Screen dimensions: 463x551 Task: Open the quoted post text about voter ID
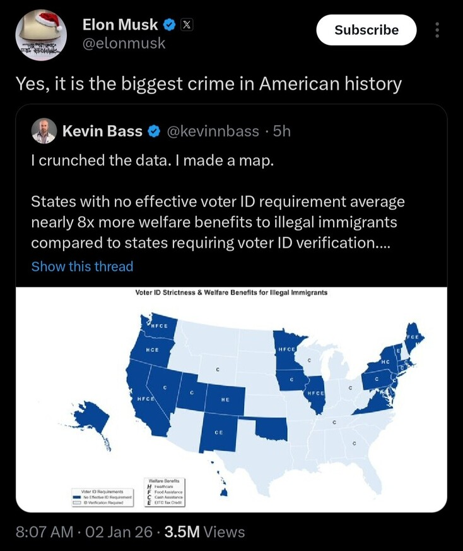(x=218, y=222)
